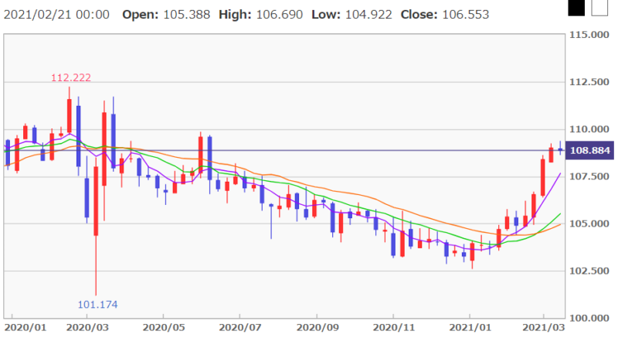The height and width of the screenshot is (338, 618).
Task: Click the 2020/03 date axis label
Action: tap(87, 328)
